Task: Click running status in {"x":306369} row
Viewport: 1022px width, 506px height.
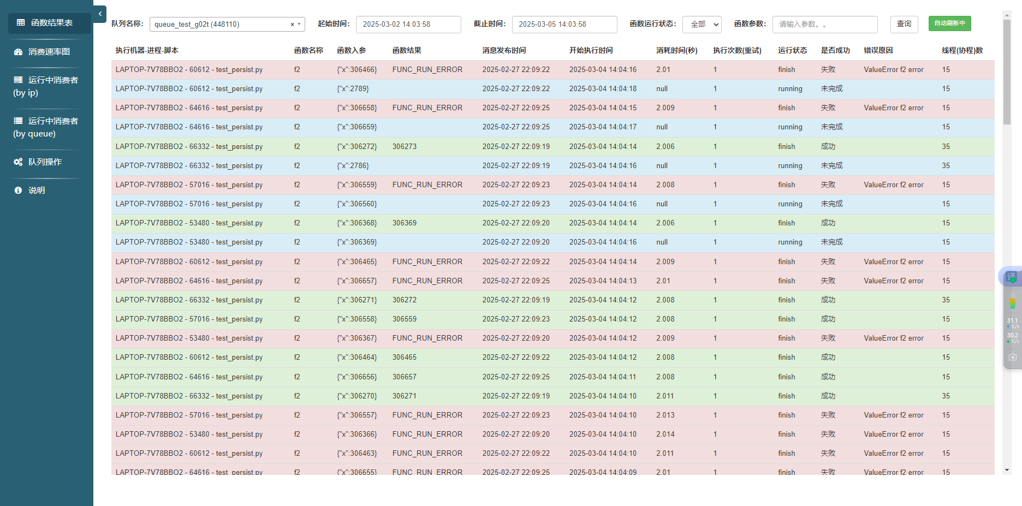Action: pyautogui.click(x=791, y=242)
